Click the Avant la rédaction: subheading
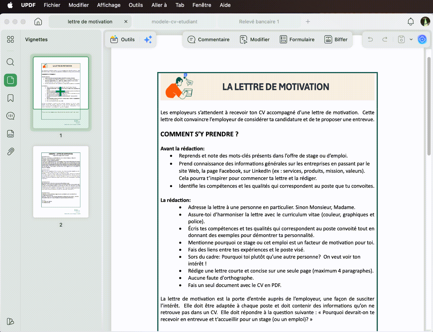Image resolution: width=433 pixels, height=332 pixels. click(x=183, y=149)
